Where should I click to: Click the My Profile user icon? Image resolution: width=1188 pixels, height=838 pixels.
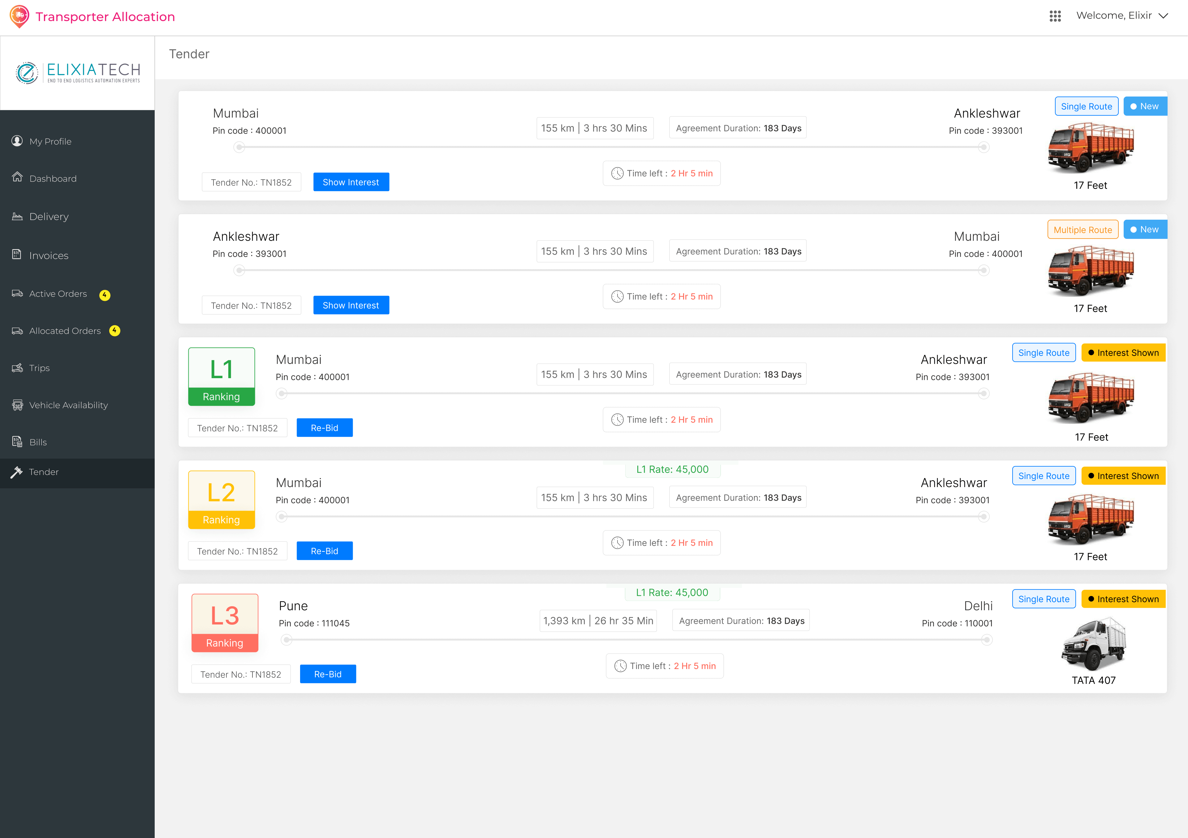click(x=17, y=141)
